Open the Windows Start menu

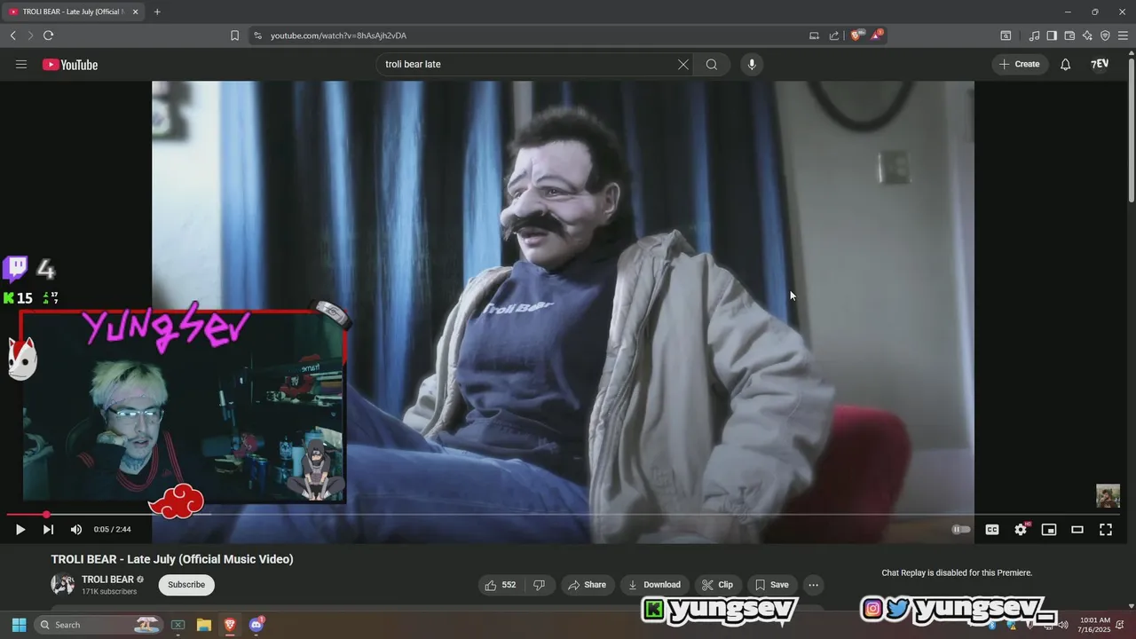(19, 625)
